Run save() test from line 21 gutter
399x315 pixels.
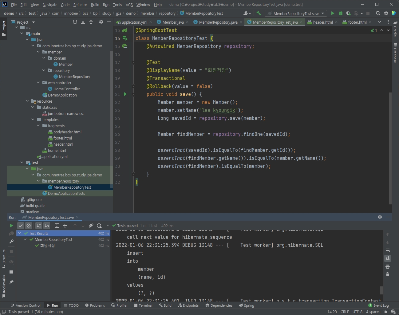[125, 94]
